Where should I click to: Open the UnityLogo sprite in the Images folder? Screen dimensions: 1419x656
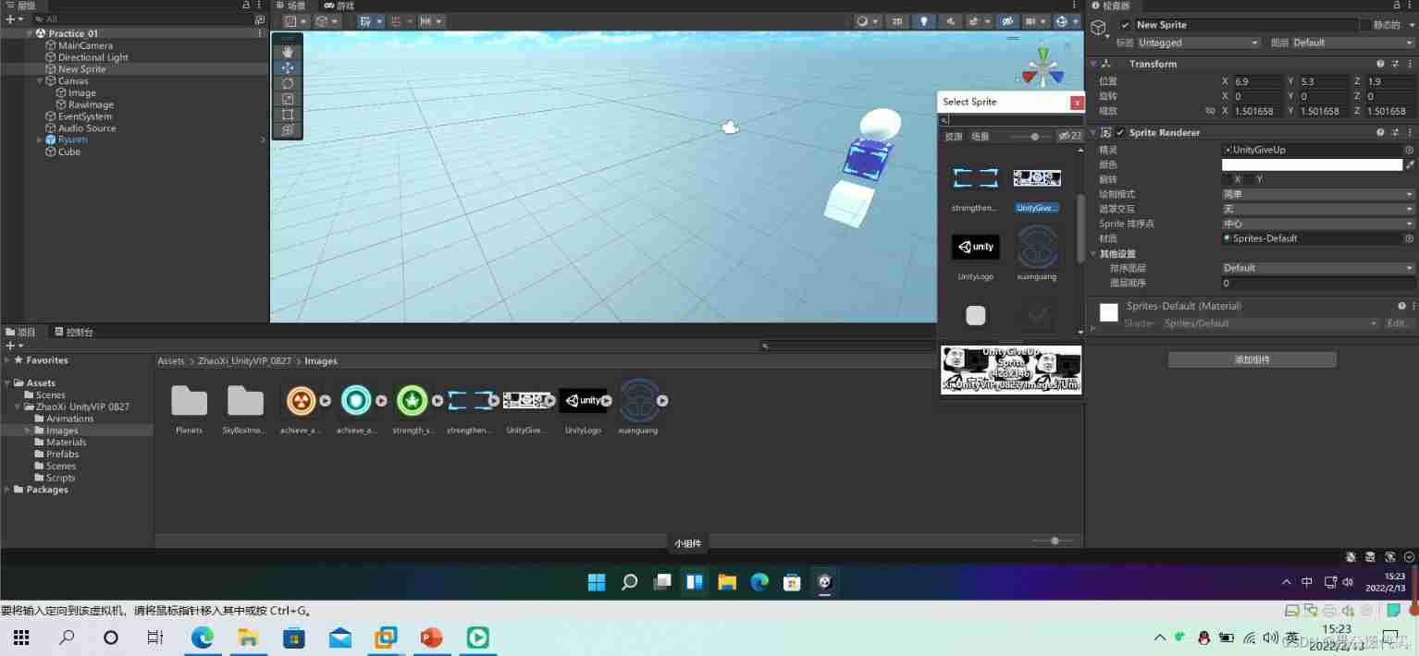click(584, 400)
